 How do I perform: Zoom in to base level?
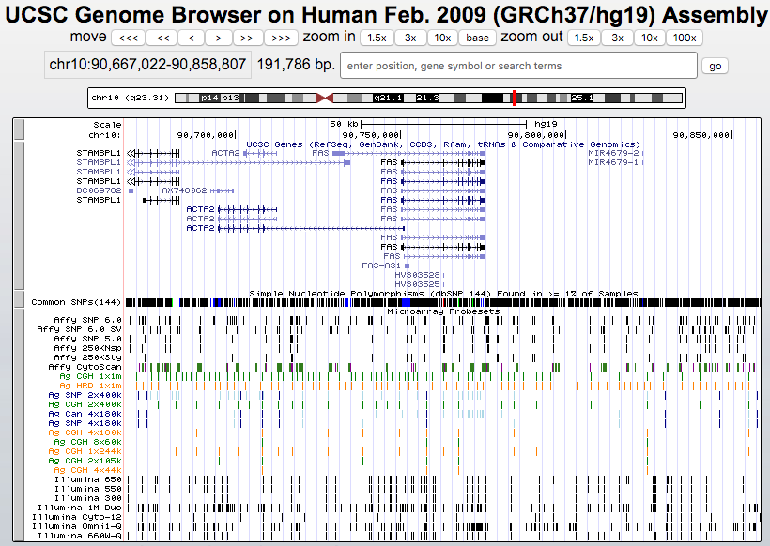pyautogui.click(x=477, y=38)
